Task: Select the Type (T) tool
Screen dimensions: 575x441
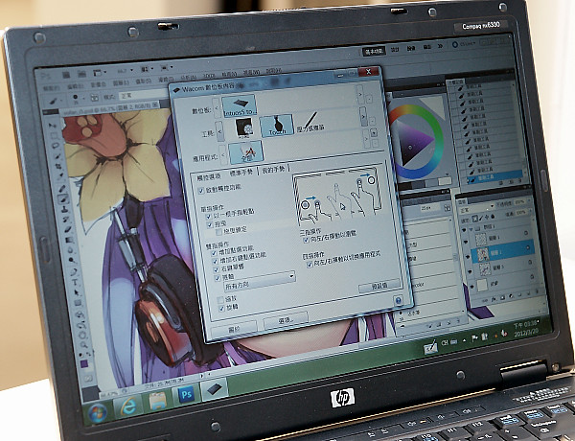Action: 75,283
